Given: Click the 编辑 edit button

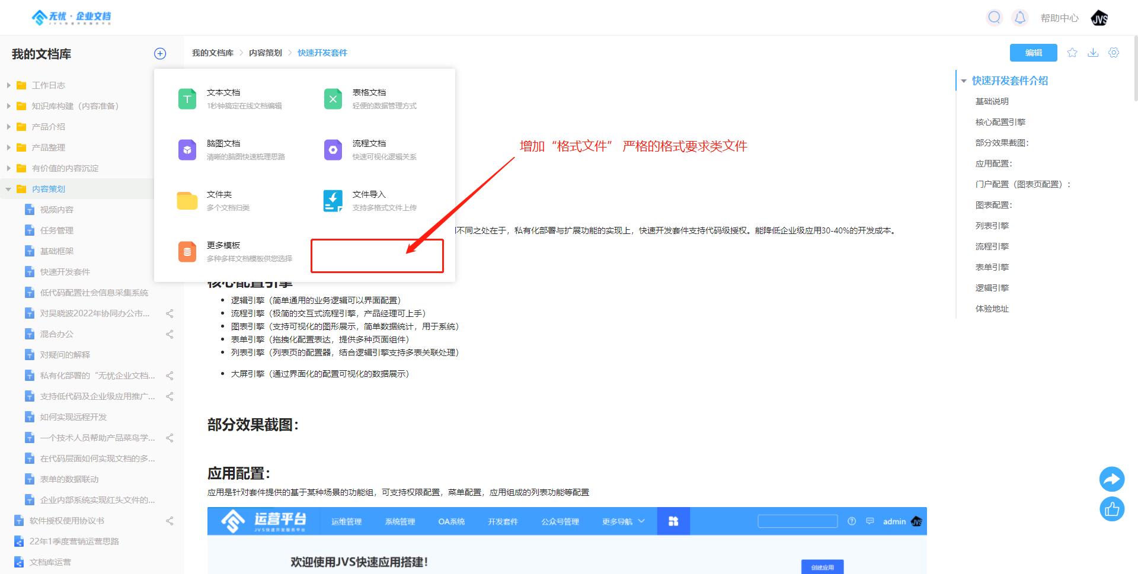Looking at the screenshot, I should 1033,53.
